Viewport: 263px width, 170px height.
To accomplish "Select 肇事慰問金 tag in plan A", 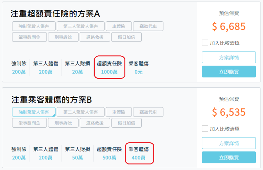I will (x=29, y=37).
